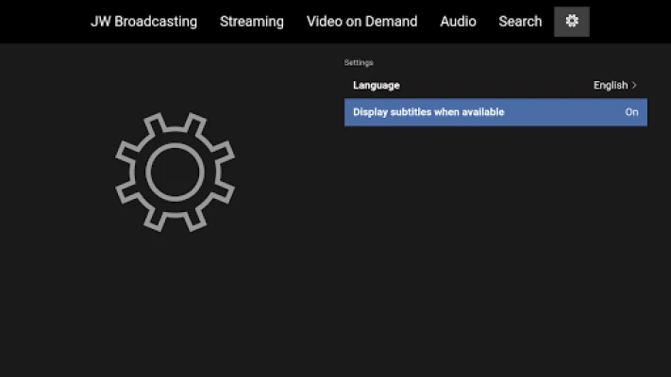Go to the JW Broadcasting tab
The height and width of the screenshot is (377, 671).
click(x=143, y=21)
